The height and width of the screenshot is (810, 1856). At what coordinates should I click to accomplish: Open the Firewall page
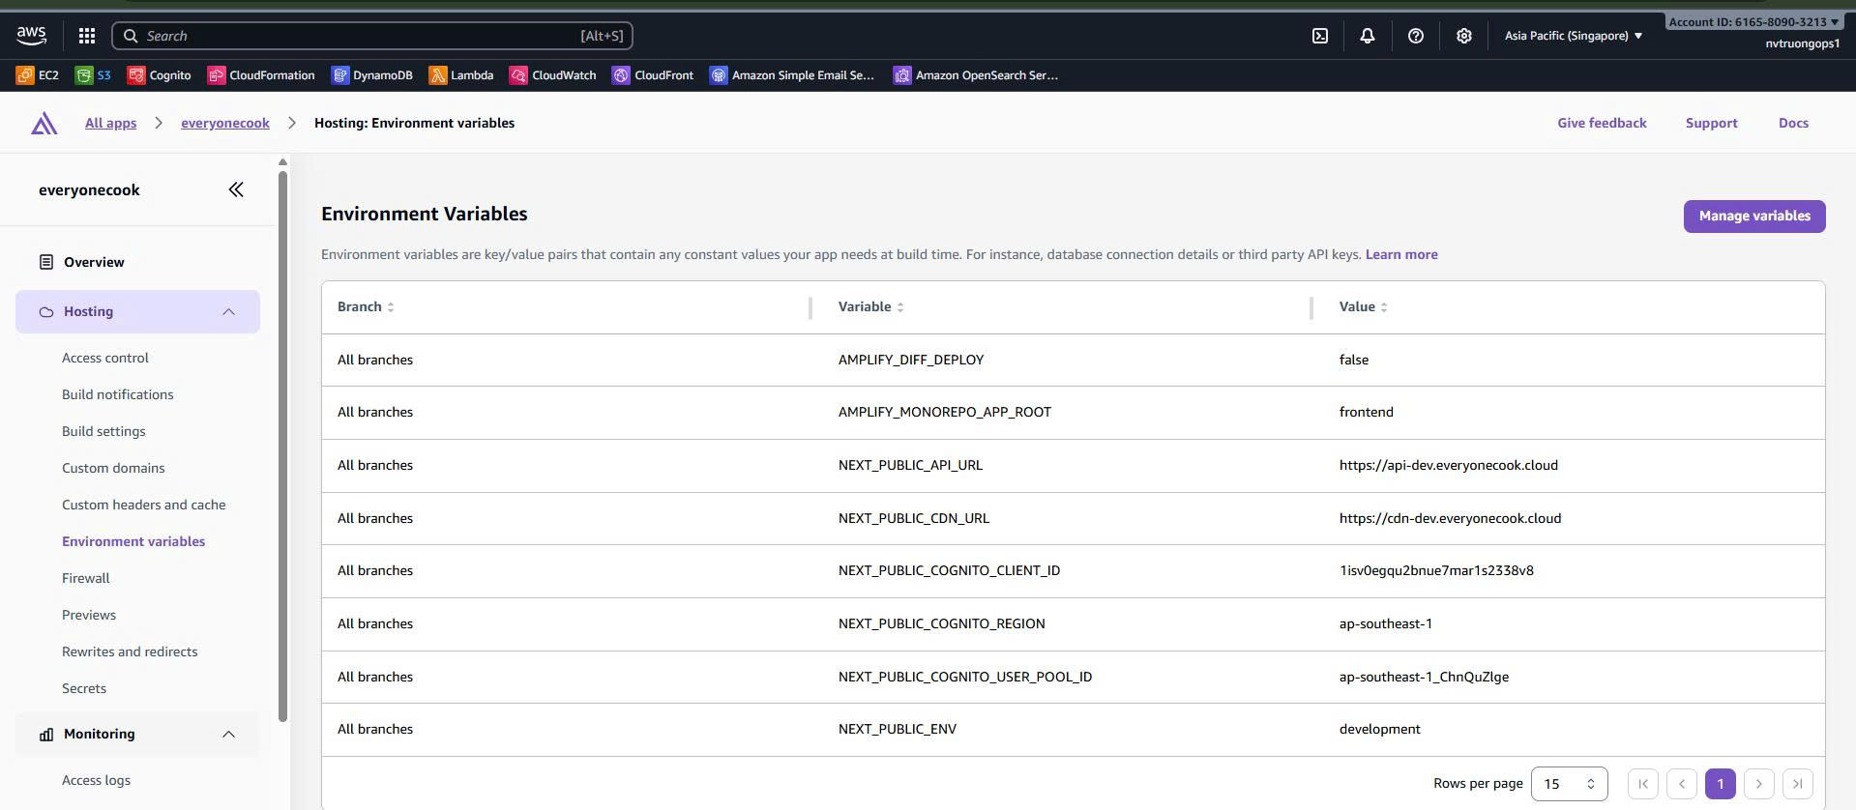[x=86, y=578]
